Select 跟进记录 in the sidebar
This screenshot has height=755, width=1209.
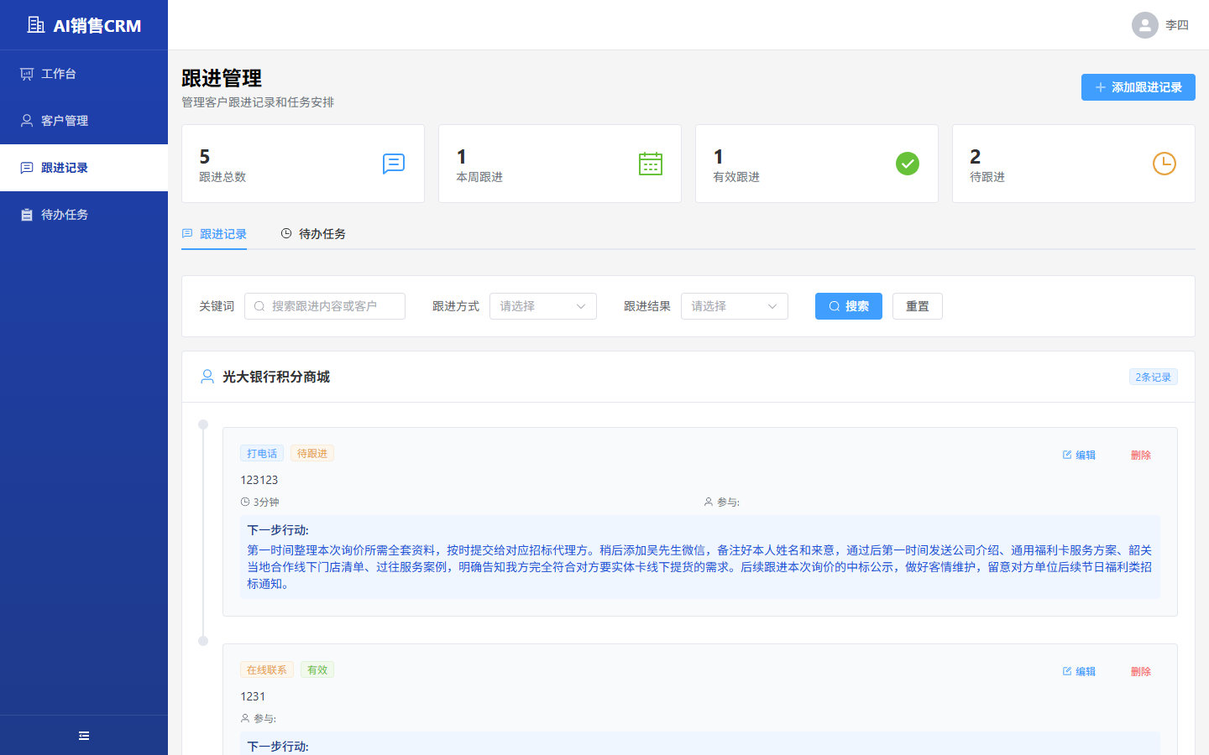[x=84, y=168]
